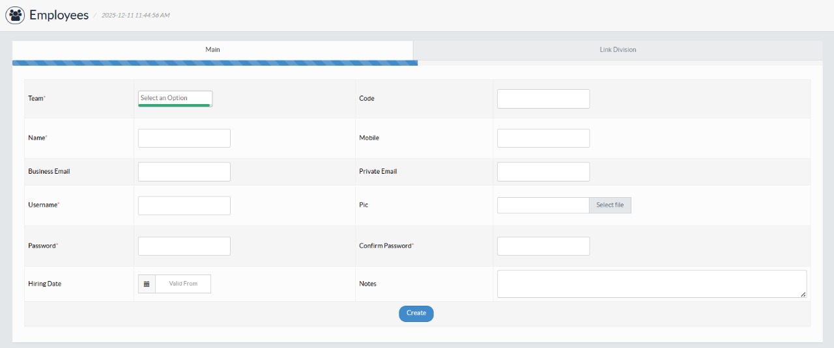The image size is (834, 348).
Task: Focus the Mobile input field
Action: 543,139
